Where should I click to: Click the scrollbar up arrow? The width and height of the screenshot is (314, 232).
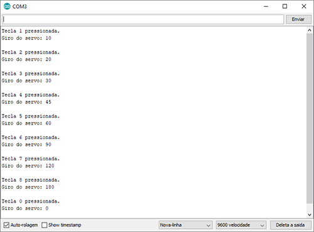click(x=310, y=30)
